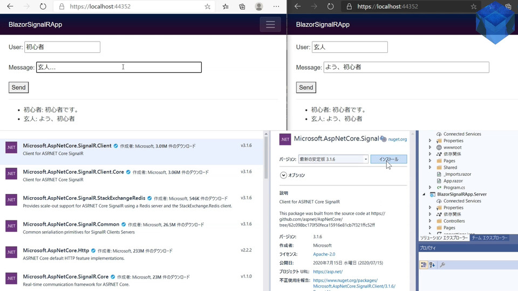The width and height of the screenshot is (518, 291).
Task: Expand Controllers folder node
Action: (x=430, y=221)
